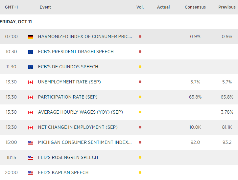Click red volatility dot for Draghi speech

click(x=140, y=52)
